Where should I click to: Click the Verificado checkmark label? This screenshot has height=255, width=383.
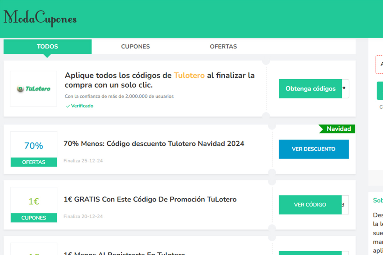coord(80,106)
